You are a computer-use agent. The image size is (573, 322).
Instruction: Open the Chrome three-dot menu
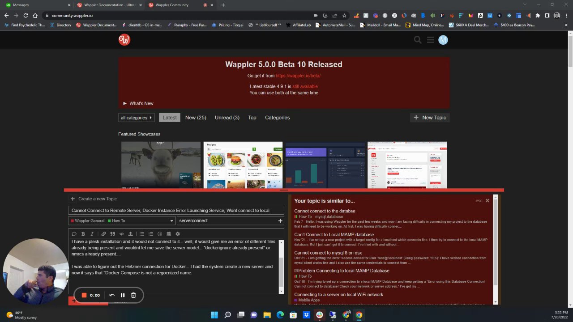(566, 15)
